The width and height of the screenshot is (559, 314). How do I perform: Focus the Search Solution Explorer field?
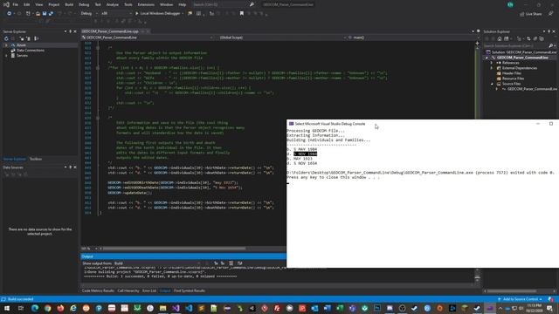[516, 46]
